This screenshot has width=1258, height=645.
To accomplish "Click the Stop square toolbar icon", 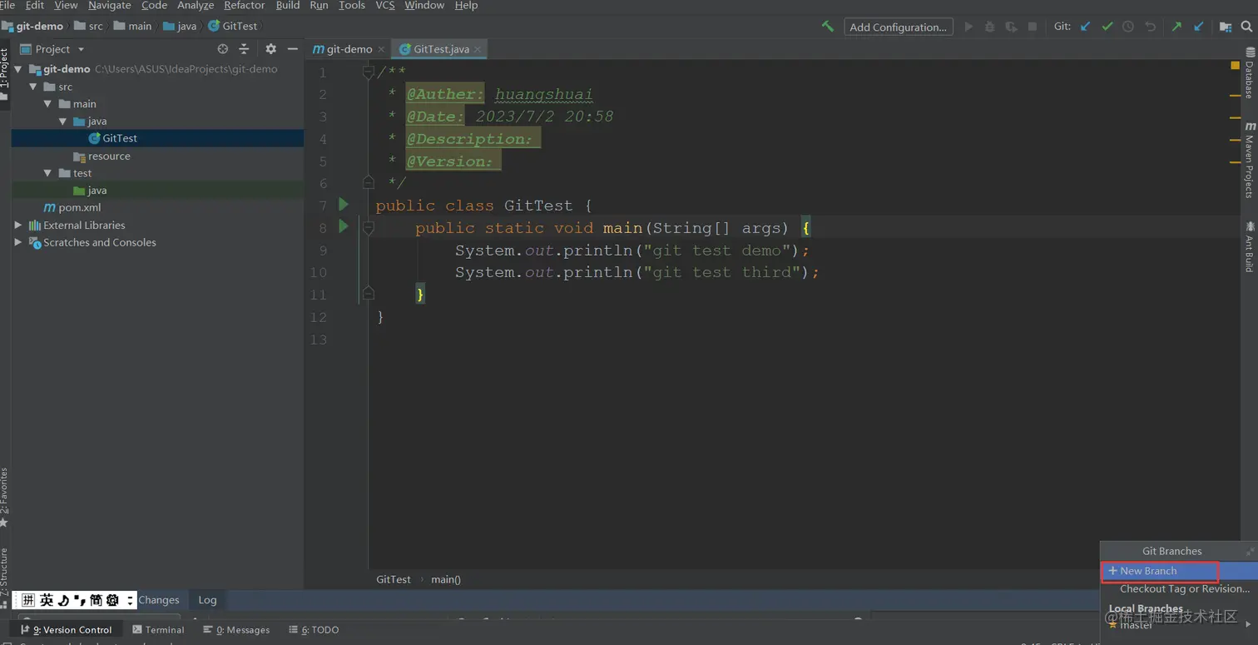I will [1033, 27].
